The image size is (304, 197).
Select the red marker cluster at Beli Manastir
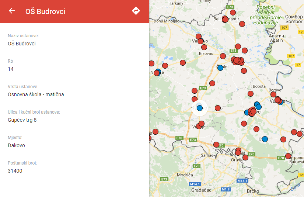tap(225, 19)
